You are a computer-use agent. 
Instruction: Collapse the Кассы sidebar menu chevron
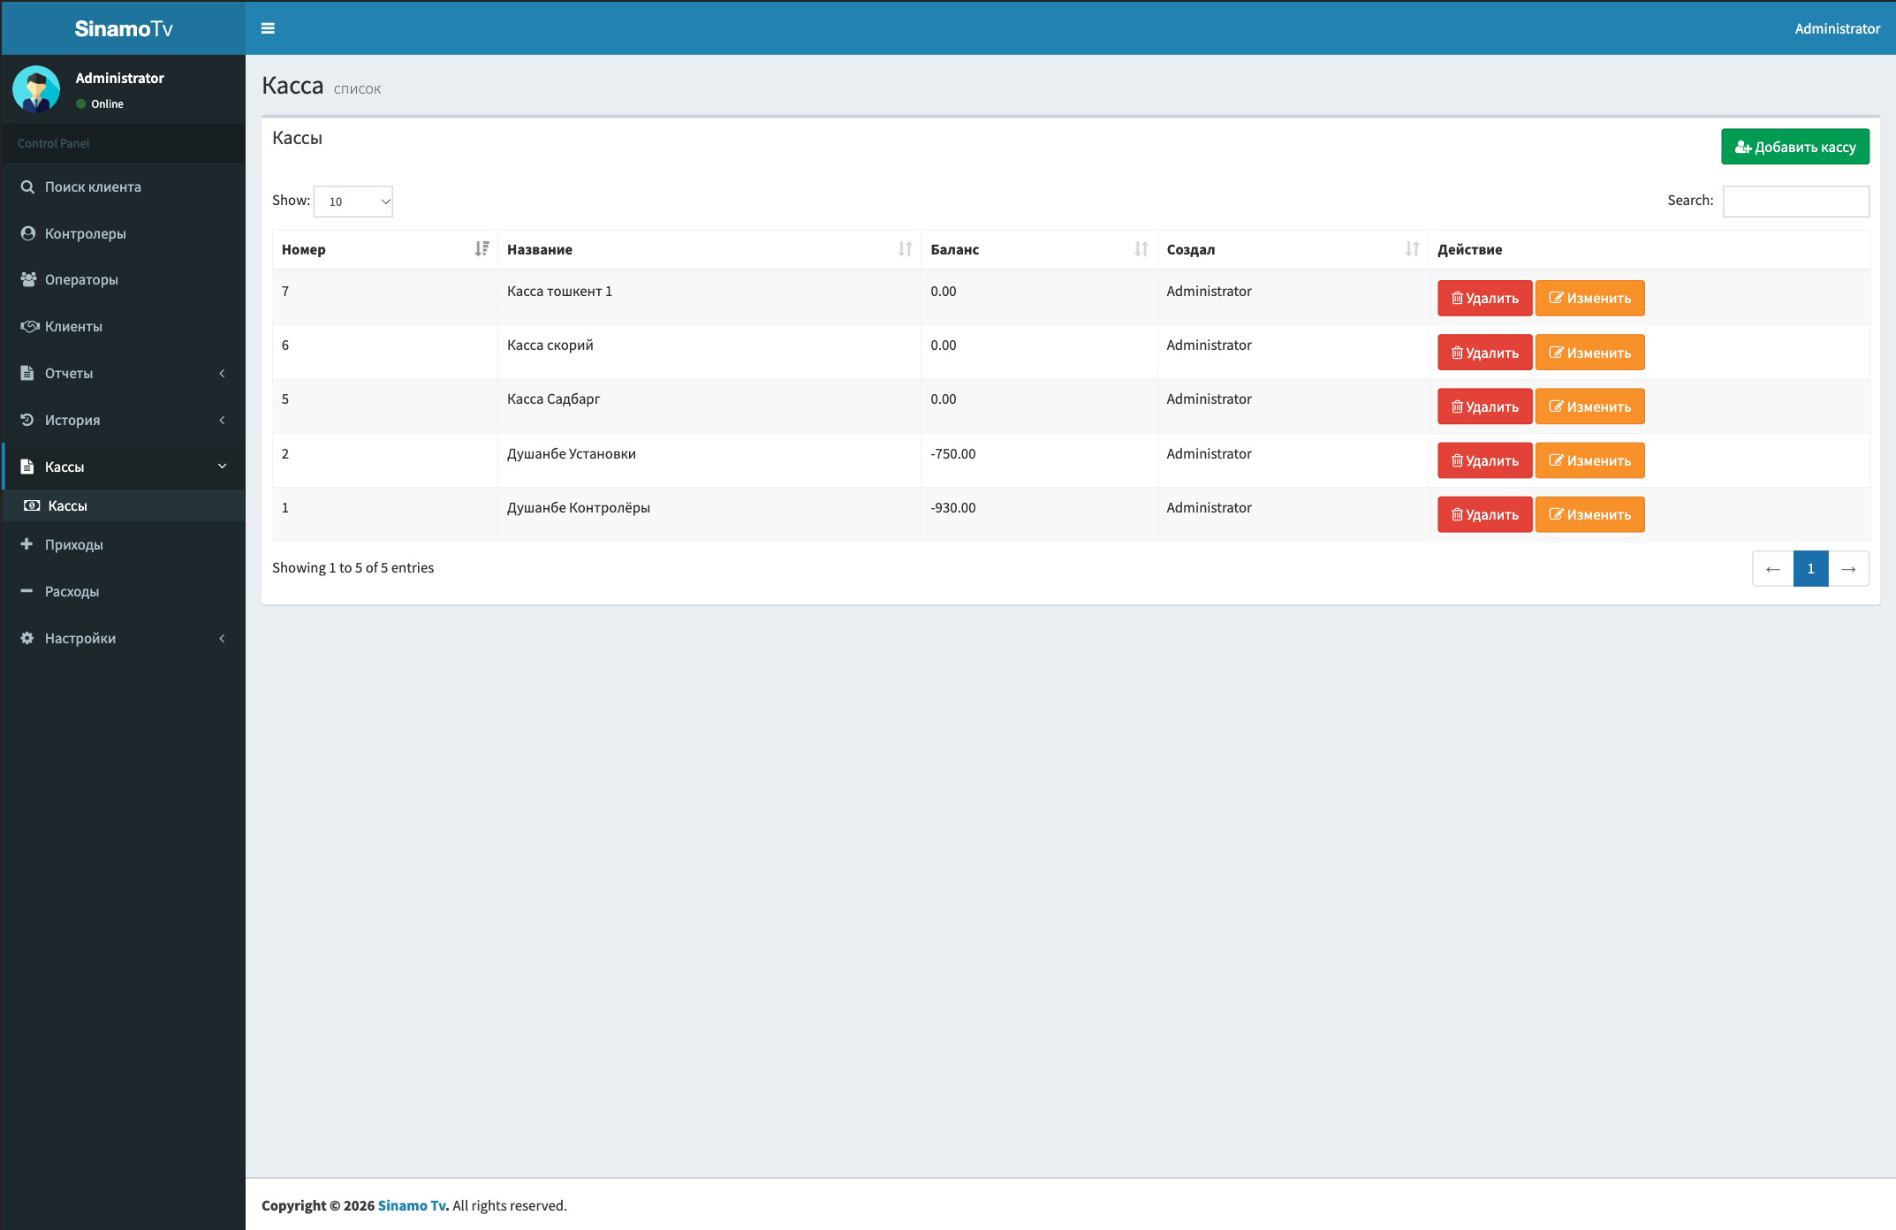pos(222,467)
